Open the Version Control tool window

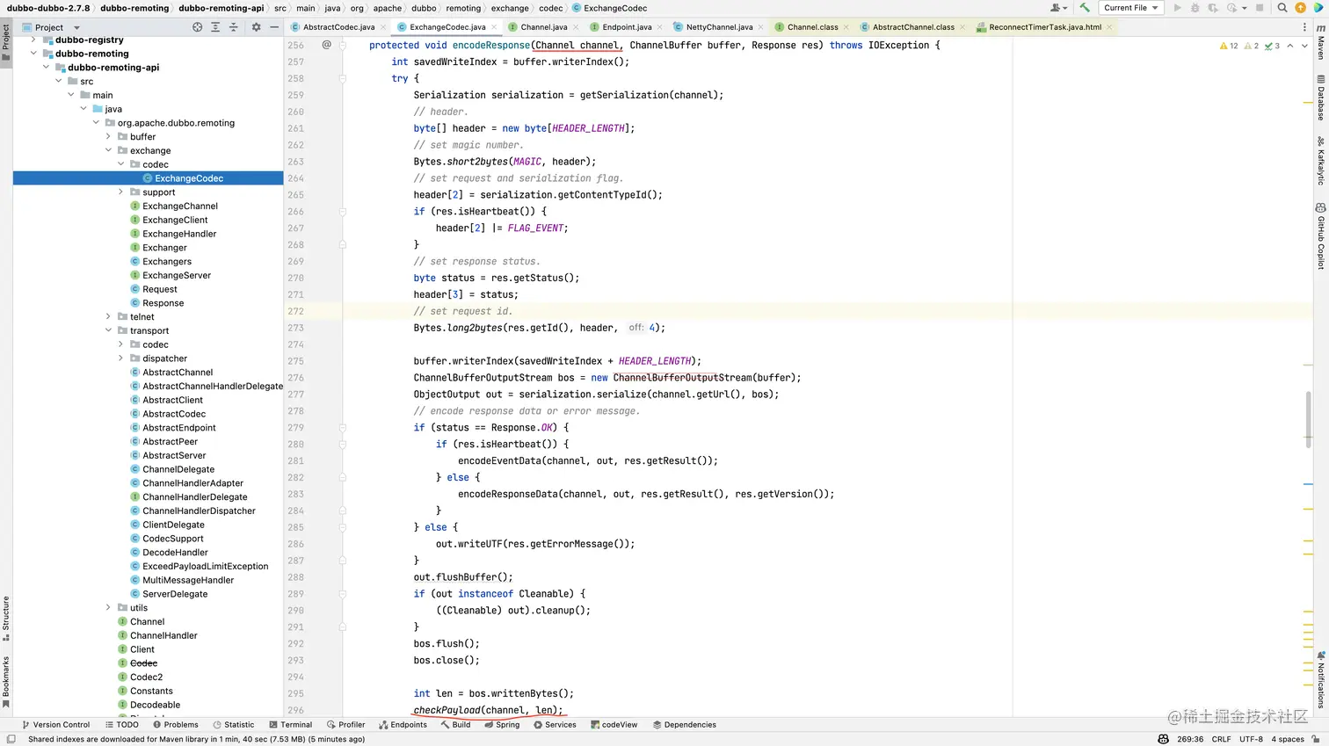(x=55, y=725)
